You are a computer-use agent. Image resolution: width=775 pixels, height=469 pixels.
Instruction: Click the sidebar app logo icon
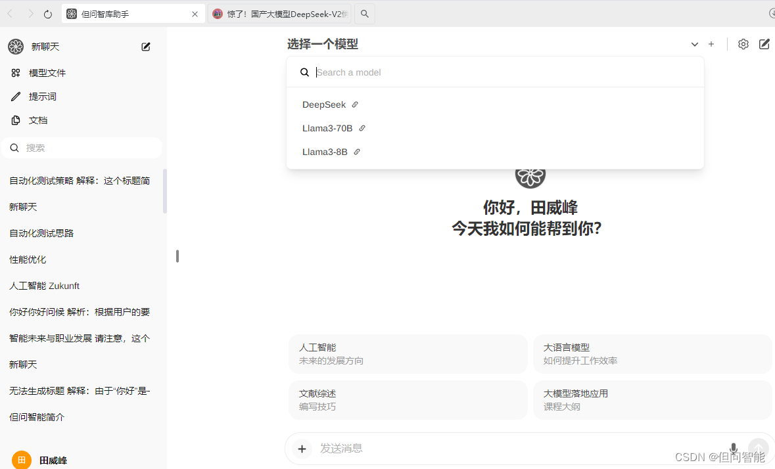[16, 47]
